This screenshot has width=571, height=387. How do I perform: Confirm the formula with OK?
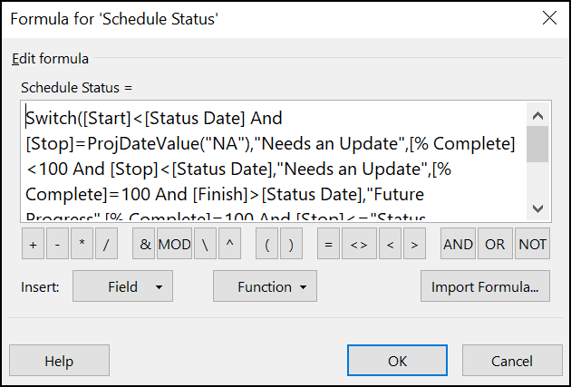point(397,361)
